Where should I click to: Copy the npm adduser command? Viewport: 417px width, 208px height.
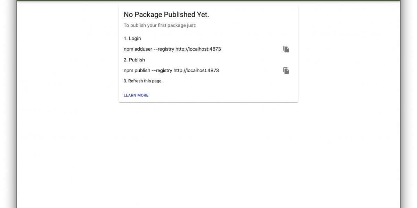tap(286, 49)
